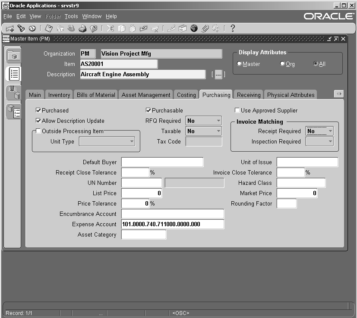Image resolution: width=357 pixels, height=318 pixels.
Task: Open the Inspection Required dropdown
Action: point(319,141)
